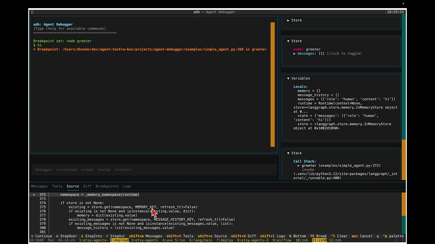Click the icon in header top-left corner
Image resolution: width=435 pixels, height=244 pixels.
(32, 12)
